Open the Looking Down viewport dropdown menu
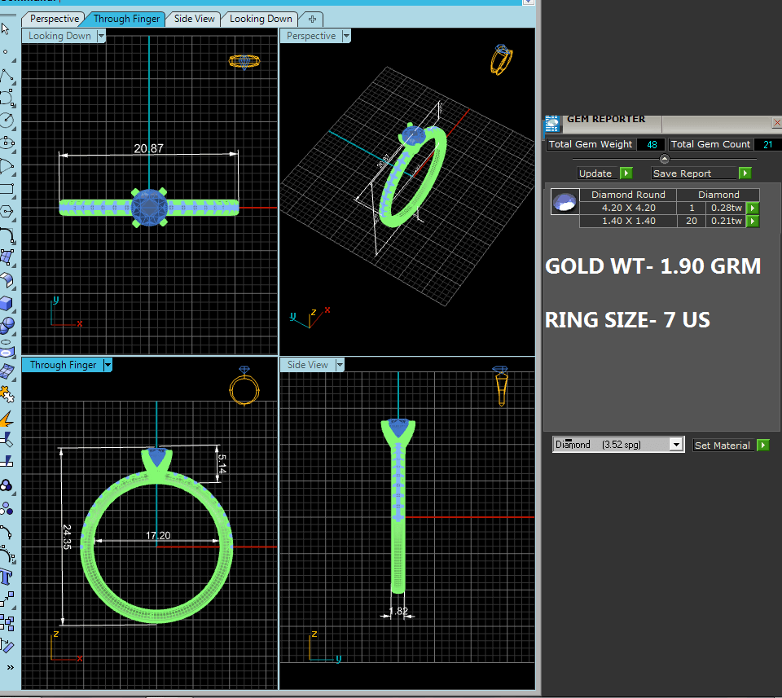Screen dimensions: 782x698 (101, 36)
